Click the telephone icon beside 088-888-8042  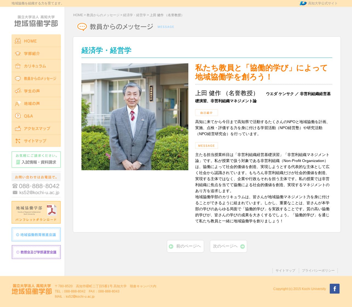pyautogui.click(x=15, y=186)
